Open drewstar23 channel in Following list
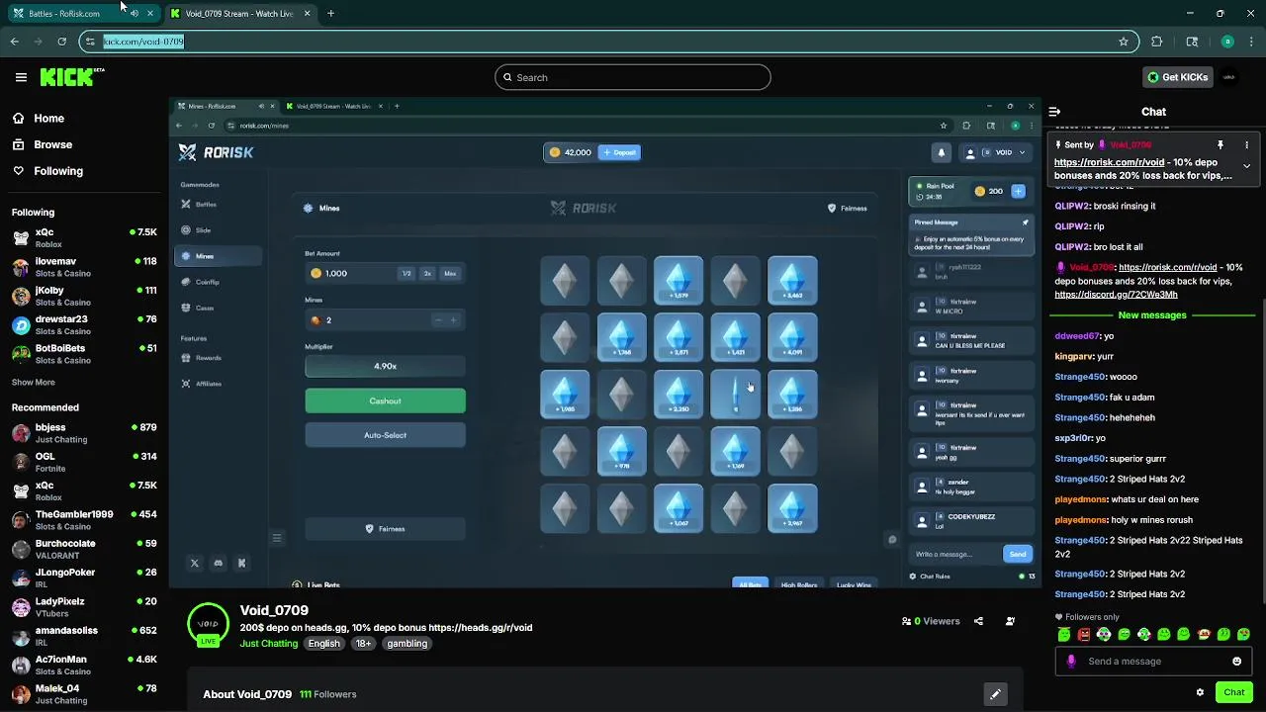 click(84, 324)
